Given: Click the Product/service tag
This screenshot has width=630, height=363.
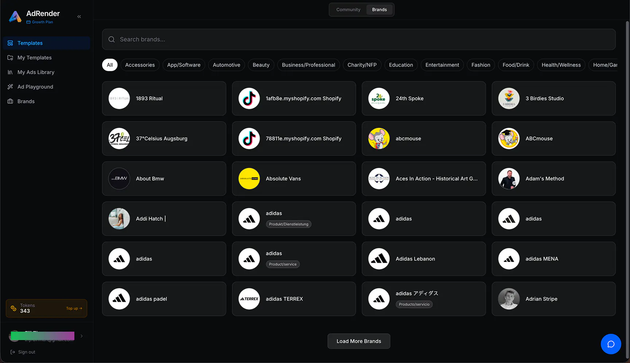Looking at the screenshot, I should [283, 264].
